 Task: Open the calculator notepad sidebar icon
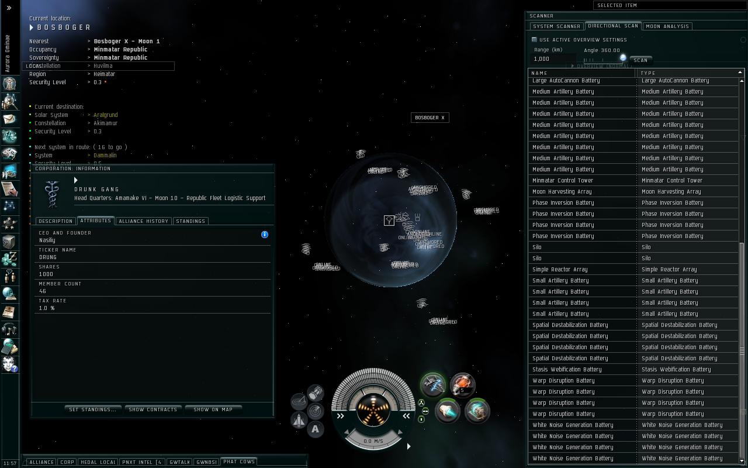9,346
